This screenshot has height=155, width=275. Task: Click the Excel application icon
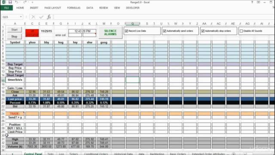pos(4,2)
